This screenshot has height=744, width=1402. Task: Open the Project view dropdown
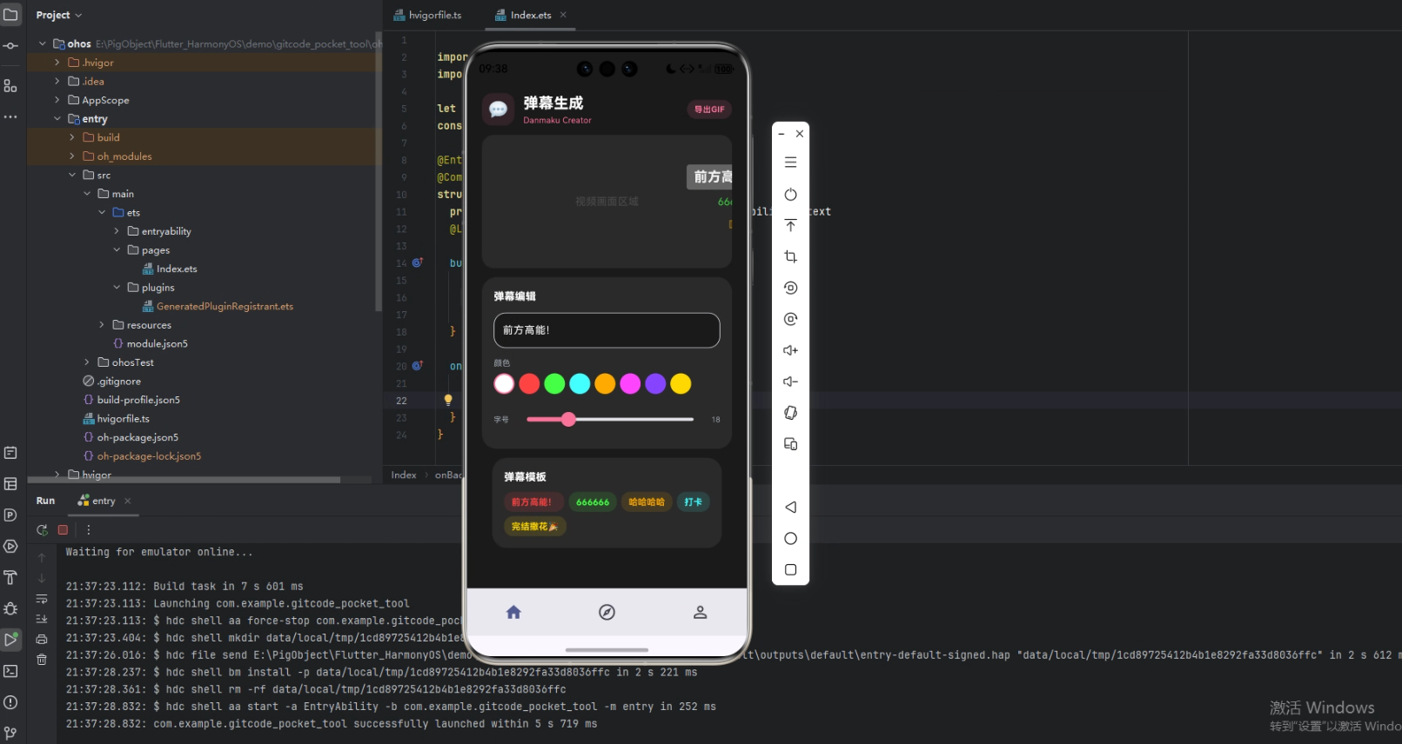(59, 15)
